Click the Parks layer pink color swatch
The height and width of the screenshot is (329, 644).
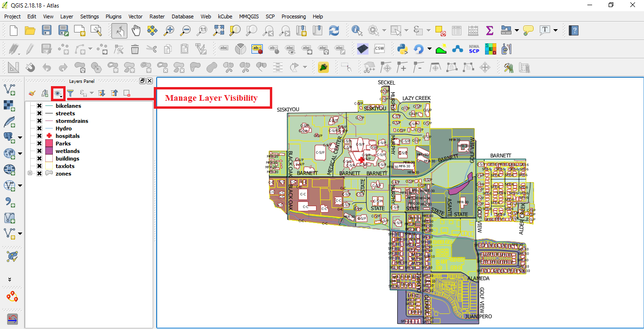coord(49,144)
